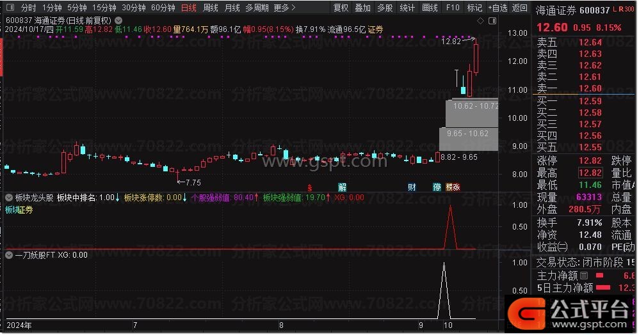The image size is (639, 335).
Task: Click the 现量 63313 value
Action: pyautogui.click(x=589, y=197)
